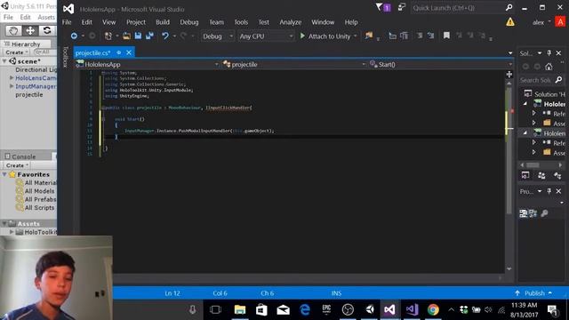Click the Save All toolbar icon
Viewport: 569px width, 320px height.
point(149,36)
